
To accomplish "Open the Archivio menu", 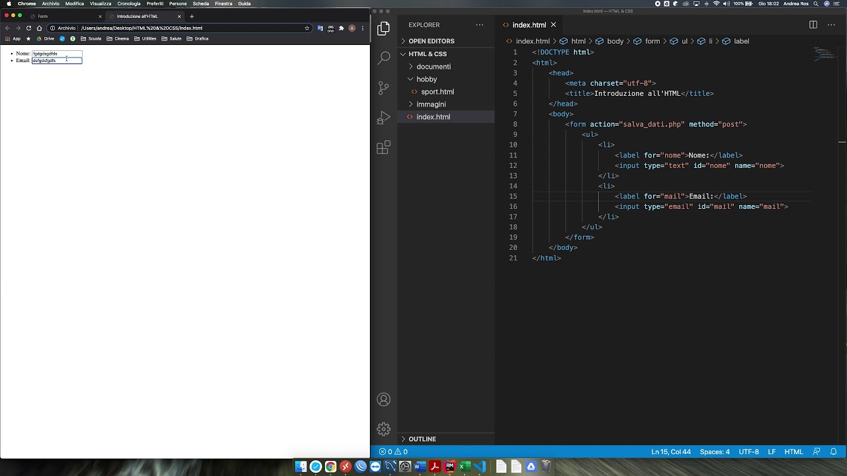I will (51, 3).
